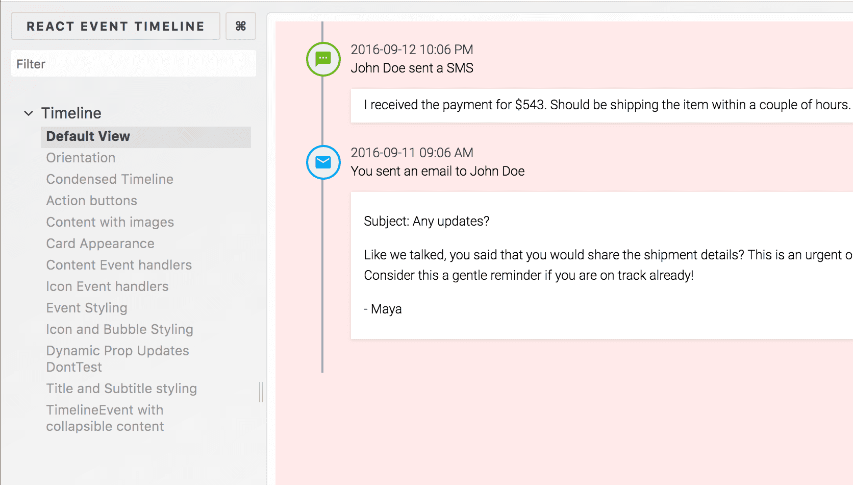Select the Default View story
The height and width of the screenshot is (485, 853).
(x=146, y=137)
